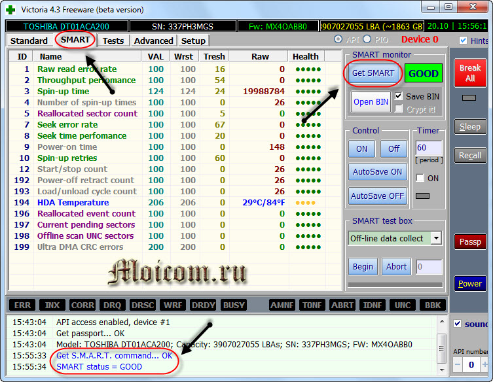Viewport: 493px width, 382px height.
Task: Expand the Off-line data collect dropdown
Action: point(436,238)
